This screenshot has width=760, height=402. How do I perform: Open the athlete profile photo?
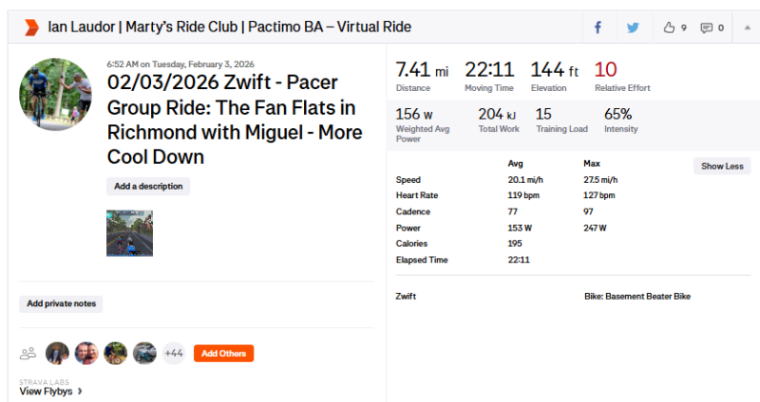pos(56,94)
